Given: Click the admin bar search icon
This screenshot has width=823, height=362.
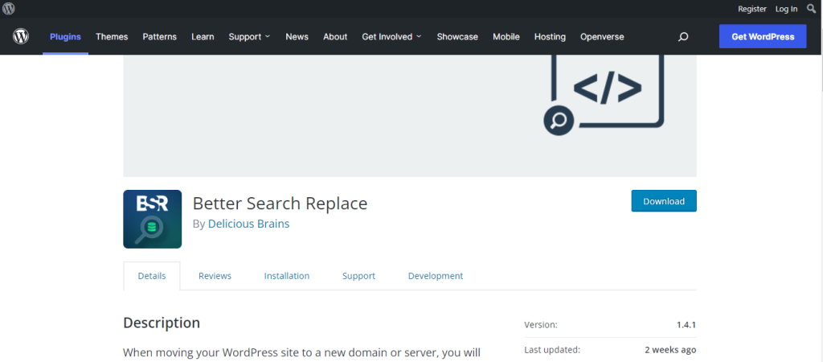Looking at the screenshot, I should point(811,8).
